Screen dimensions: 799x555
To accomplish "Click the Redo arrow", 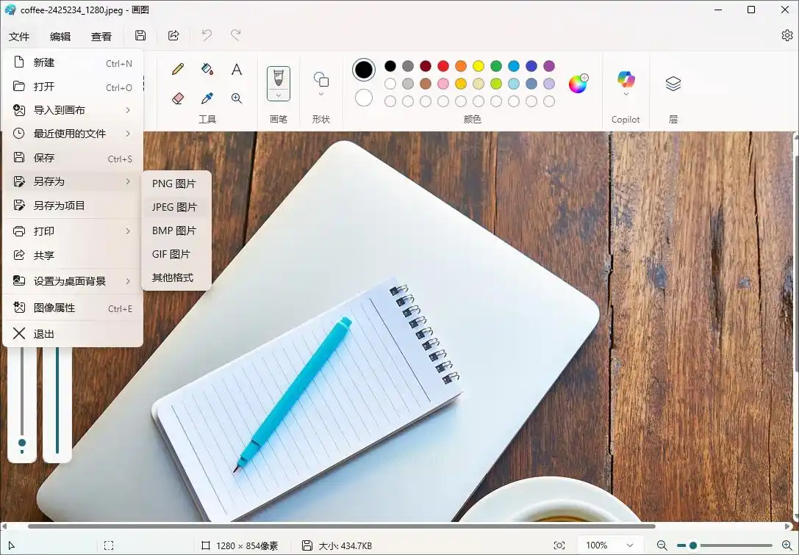I will pos(235,35).
